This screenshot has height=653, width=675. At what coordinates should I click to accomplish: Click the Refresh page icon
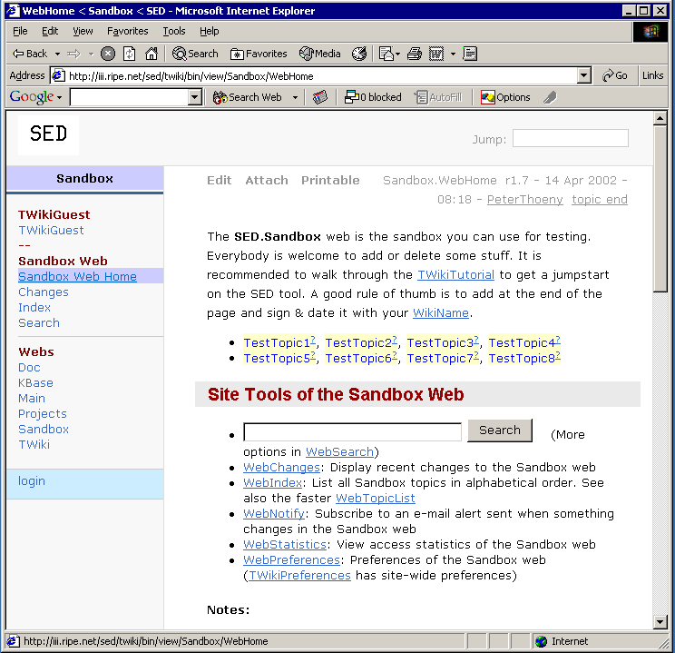click(130, 54)
